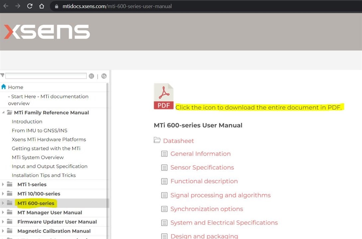Click the browser address bar URL
362x239 pixels.
[117, 6]
